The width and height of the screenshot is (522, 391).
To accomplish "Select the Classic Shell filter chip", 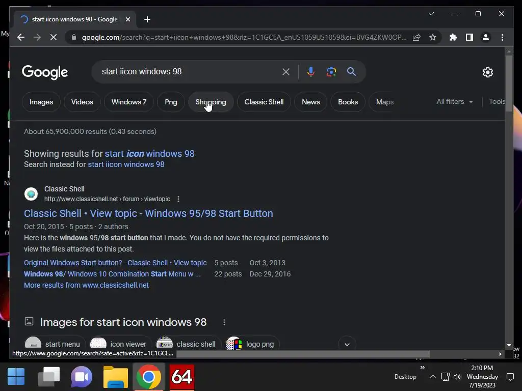I will [x=264, y=102].
